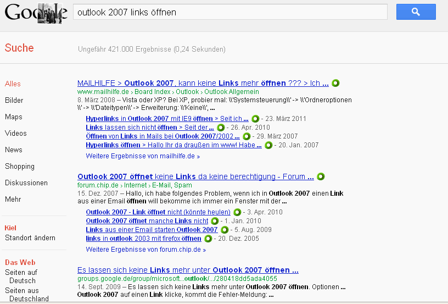Screen dimensions: 448x304
Task: Switch to Shopping search
Action: (20, 167)
